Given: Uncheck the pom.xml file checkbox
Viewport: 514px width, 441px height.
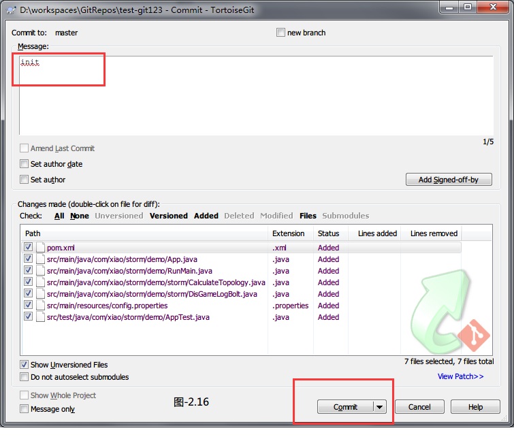Looking at the screenshot, I should (28, 248).
